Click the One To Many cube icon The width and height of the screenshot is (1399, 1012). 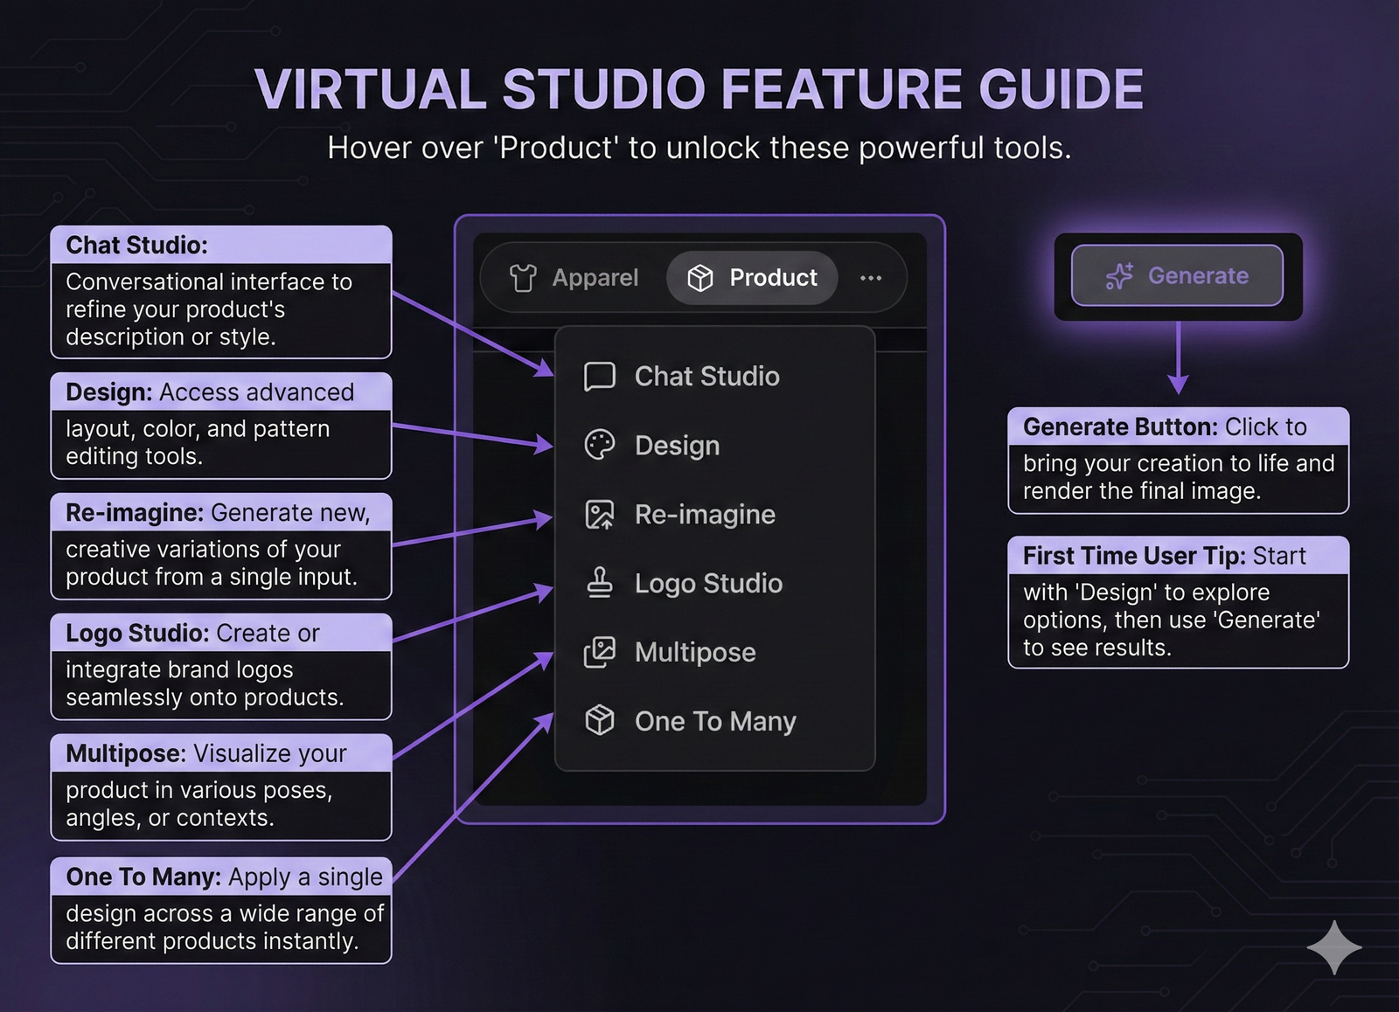(x=600, y=721)
